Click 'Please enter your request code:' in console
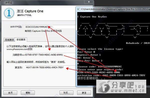 (x=100, y=69)
